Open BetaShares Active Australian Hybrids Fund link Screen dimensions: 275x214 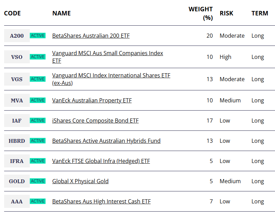click(106, 141)
